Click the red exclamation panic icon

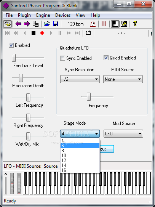104,24
